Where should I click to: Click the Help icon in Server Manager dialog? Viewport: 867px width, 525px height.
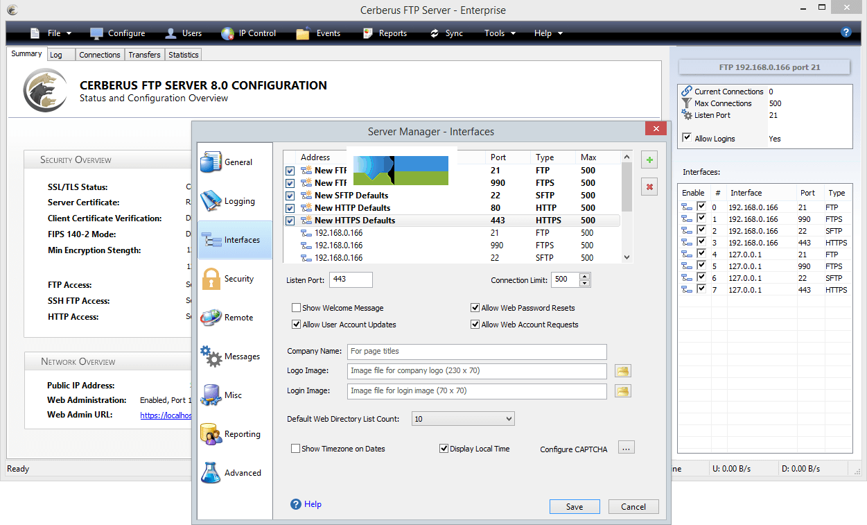(296, 504)
